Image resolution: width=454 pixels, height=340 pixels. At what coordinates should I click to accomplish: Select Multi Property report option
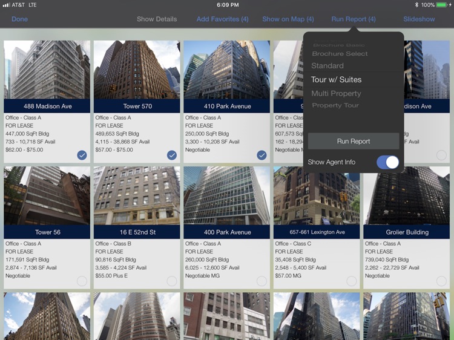click(x=336, y=94)
